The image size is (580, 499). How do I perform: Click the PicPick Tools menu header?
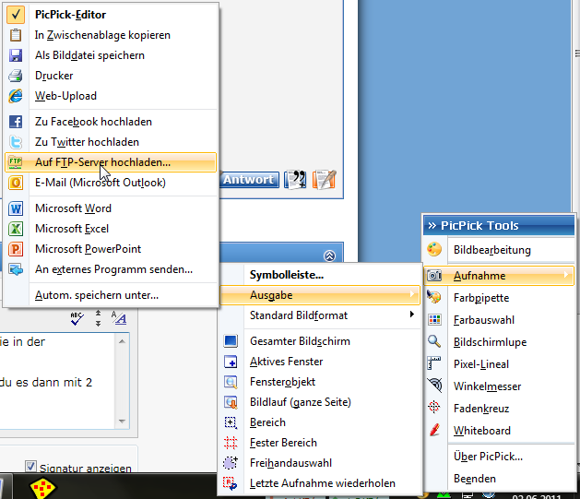tap(499, 225)
